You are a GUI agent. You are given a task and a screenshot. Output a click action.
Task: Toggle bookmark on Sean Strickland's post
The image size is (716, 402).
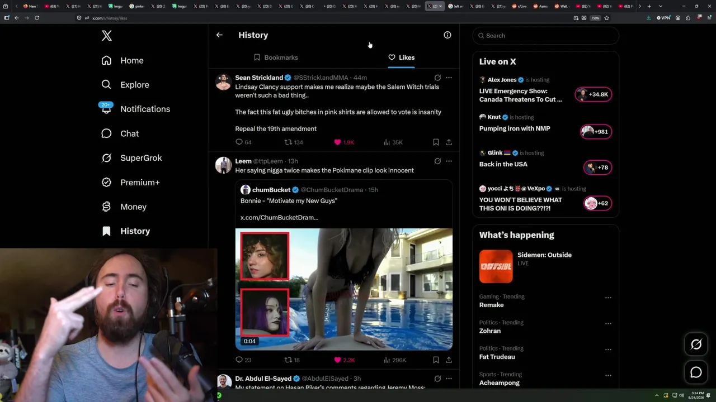(436, 142)
